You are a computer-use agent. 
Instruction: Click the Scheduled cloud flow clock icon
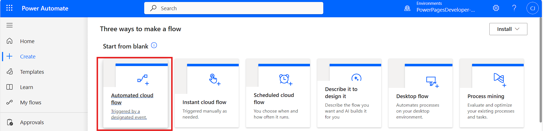point(285,79)
